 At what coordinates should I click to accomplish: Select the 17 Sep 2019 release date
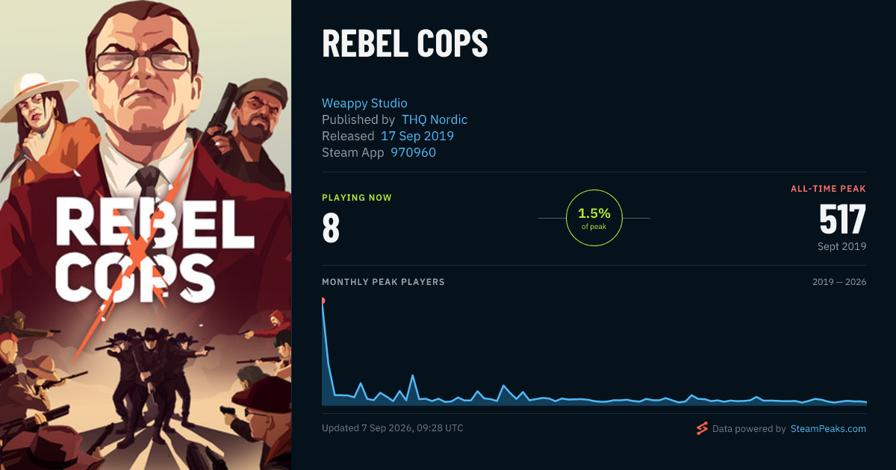coord(417,136)
